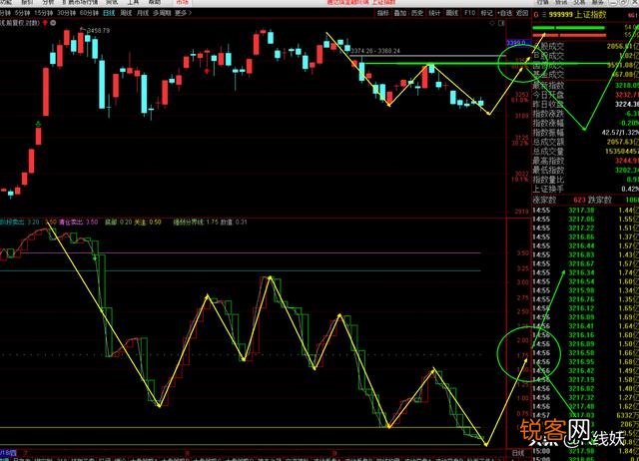The width and height of the screenshot is (639, 461).
Task: Select the 15:00 tick row
Action: coord(586,451)
